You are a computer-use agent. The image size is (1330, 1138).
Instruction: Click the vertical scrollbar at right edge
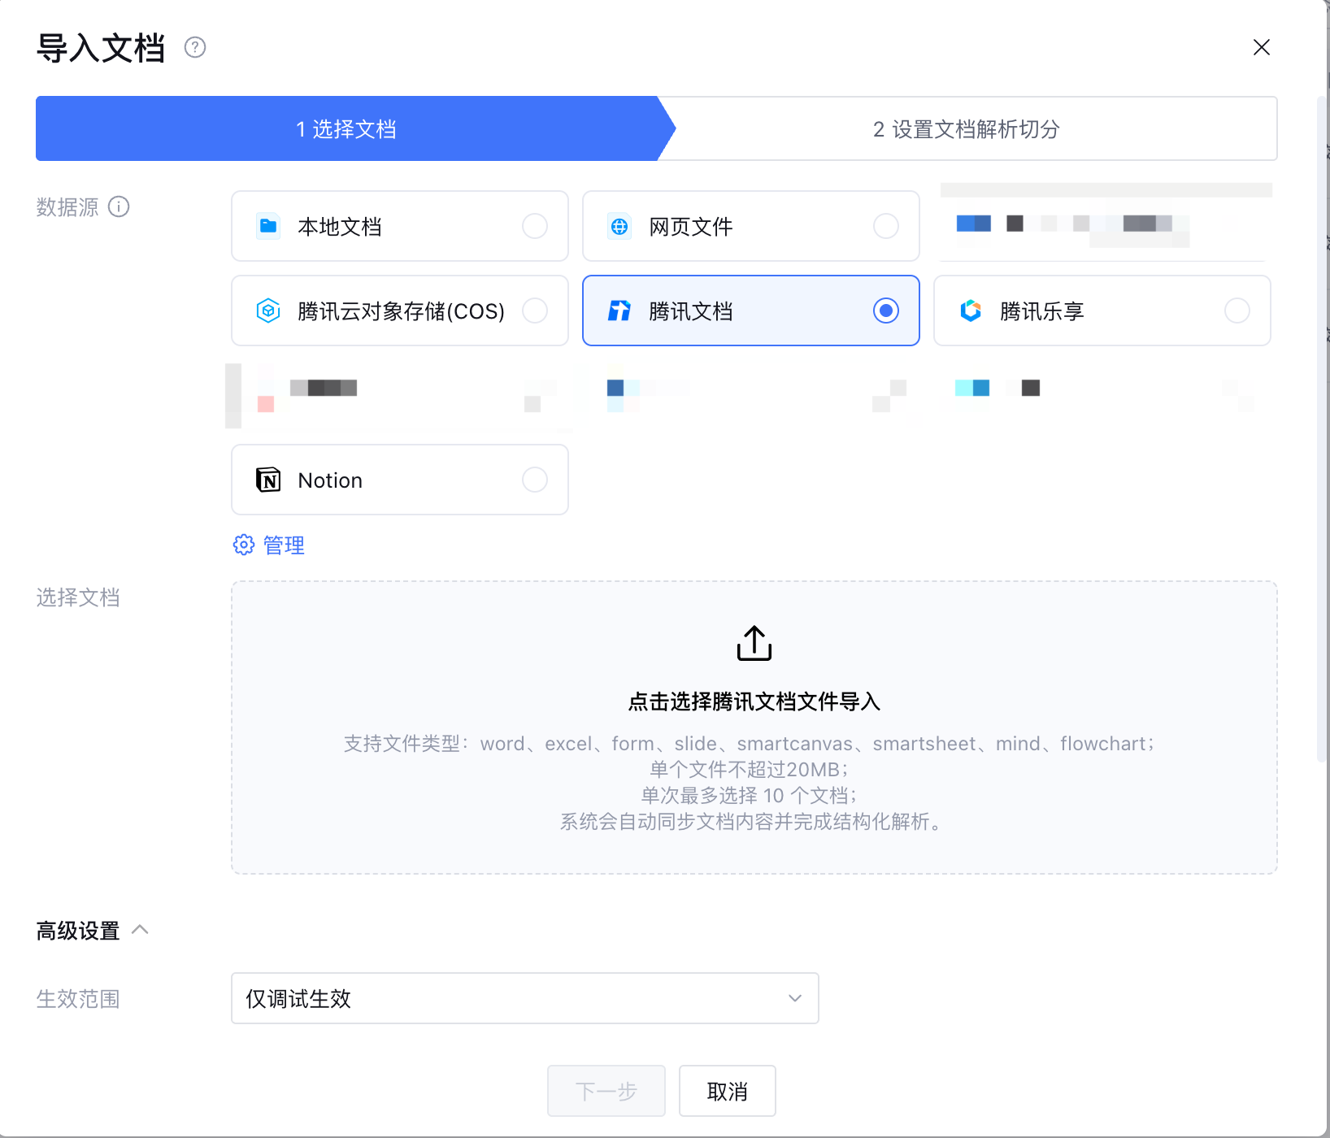coord(1323,428)
